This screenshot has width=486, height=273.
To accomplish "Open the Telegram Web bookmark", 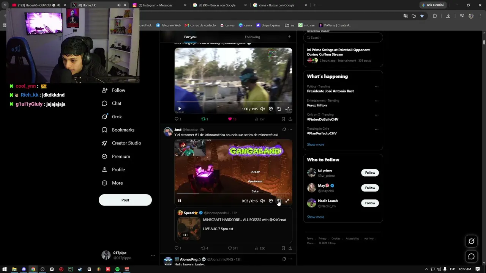I will point(168,25).
